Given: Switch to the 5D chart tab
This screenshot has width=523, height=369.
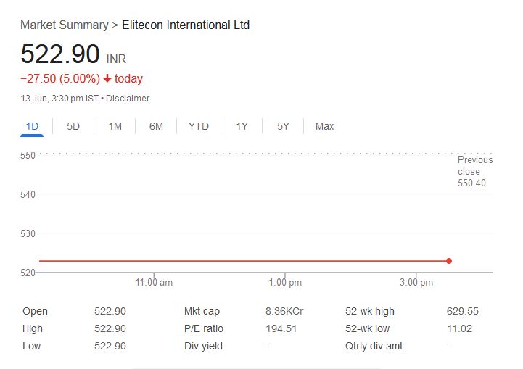Looking at the screenshot, I should pos(73,126).
